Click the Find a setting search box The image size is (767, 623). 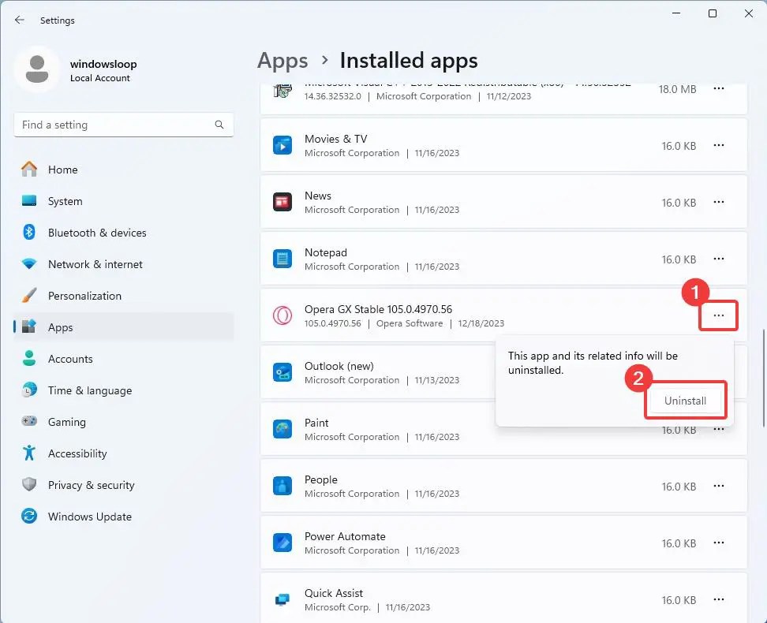[x=124, y=125]
